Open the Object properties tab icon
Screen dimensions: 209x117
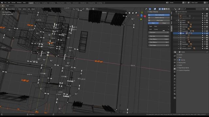coord(175,76)
